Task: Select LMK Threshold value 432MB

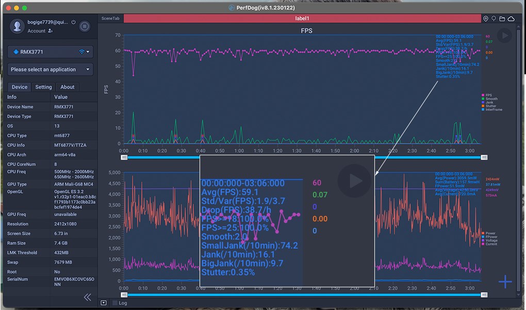Action: pyautogui.click(x=62, y=253)
